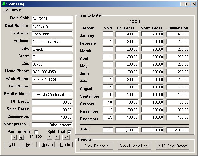Screen dimensions: 198x156
Task: Go to the previous record arrow
Action: tap(22, 137)
